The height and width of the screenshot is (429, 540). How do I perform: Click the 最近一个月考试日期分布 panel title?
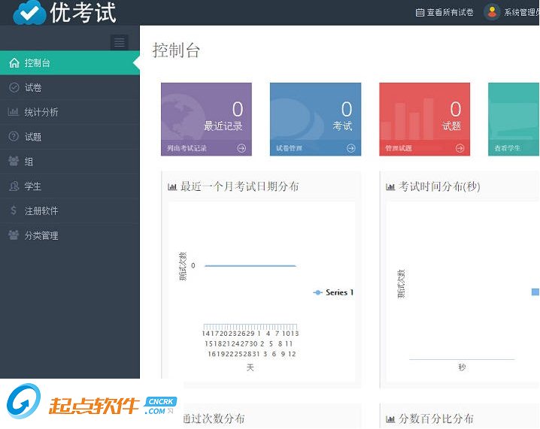239,186
